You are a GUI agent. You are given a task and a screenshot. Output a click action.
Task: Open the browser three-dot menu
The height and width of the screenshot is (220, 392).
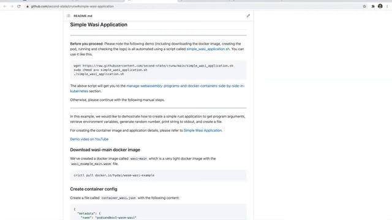387,6
